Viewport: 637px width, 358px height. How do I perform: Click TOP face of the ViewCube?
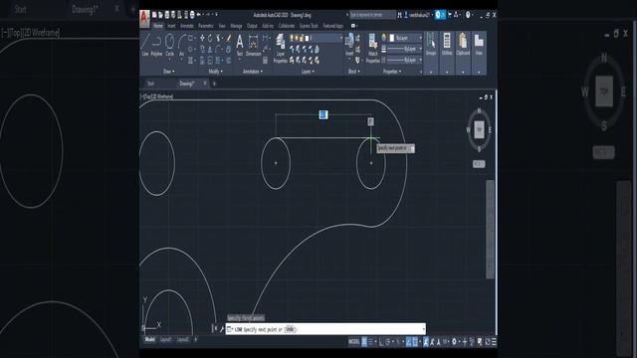point(479,129)
